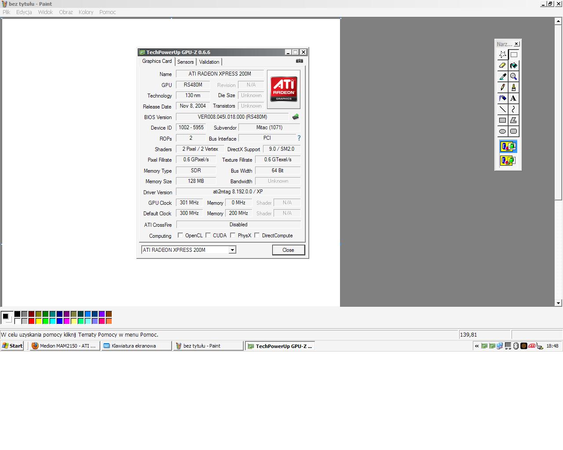Expand hidden system tray icons arrow
563x450 pixels.
click(477, 346)
